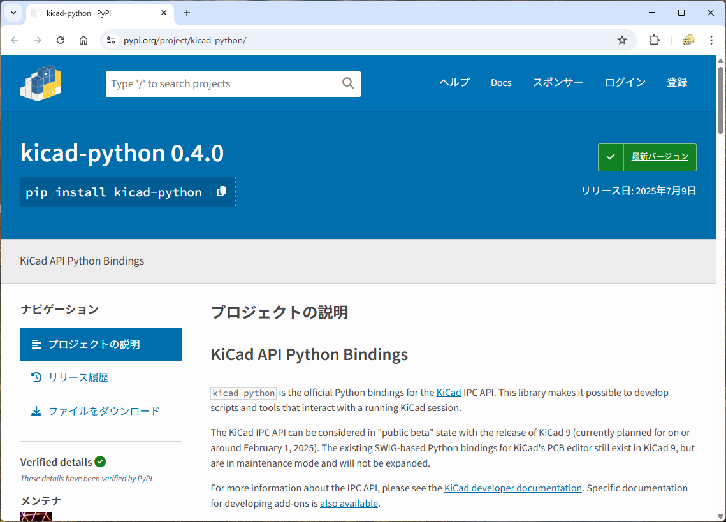The width and height of the screenshot is (726, 522).
Task: Click the verified by PyPI link
Action: (x=126, y=479)
